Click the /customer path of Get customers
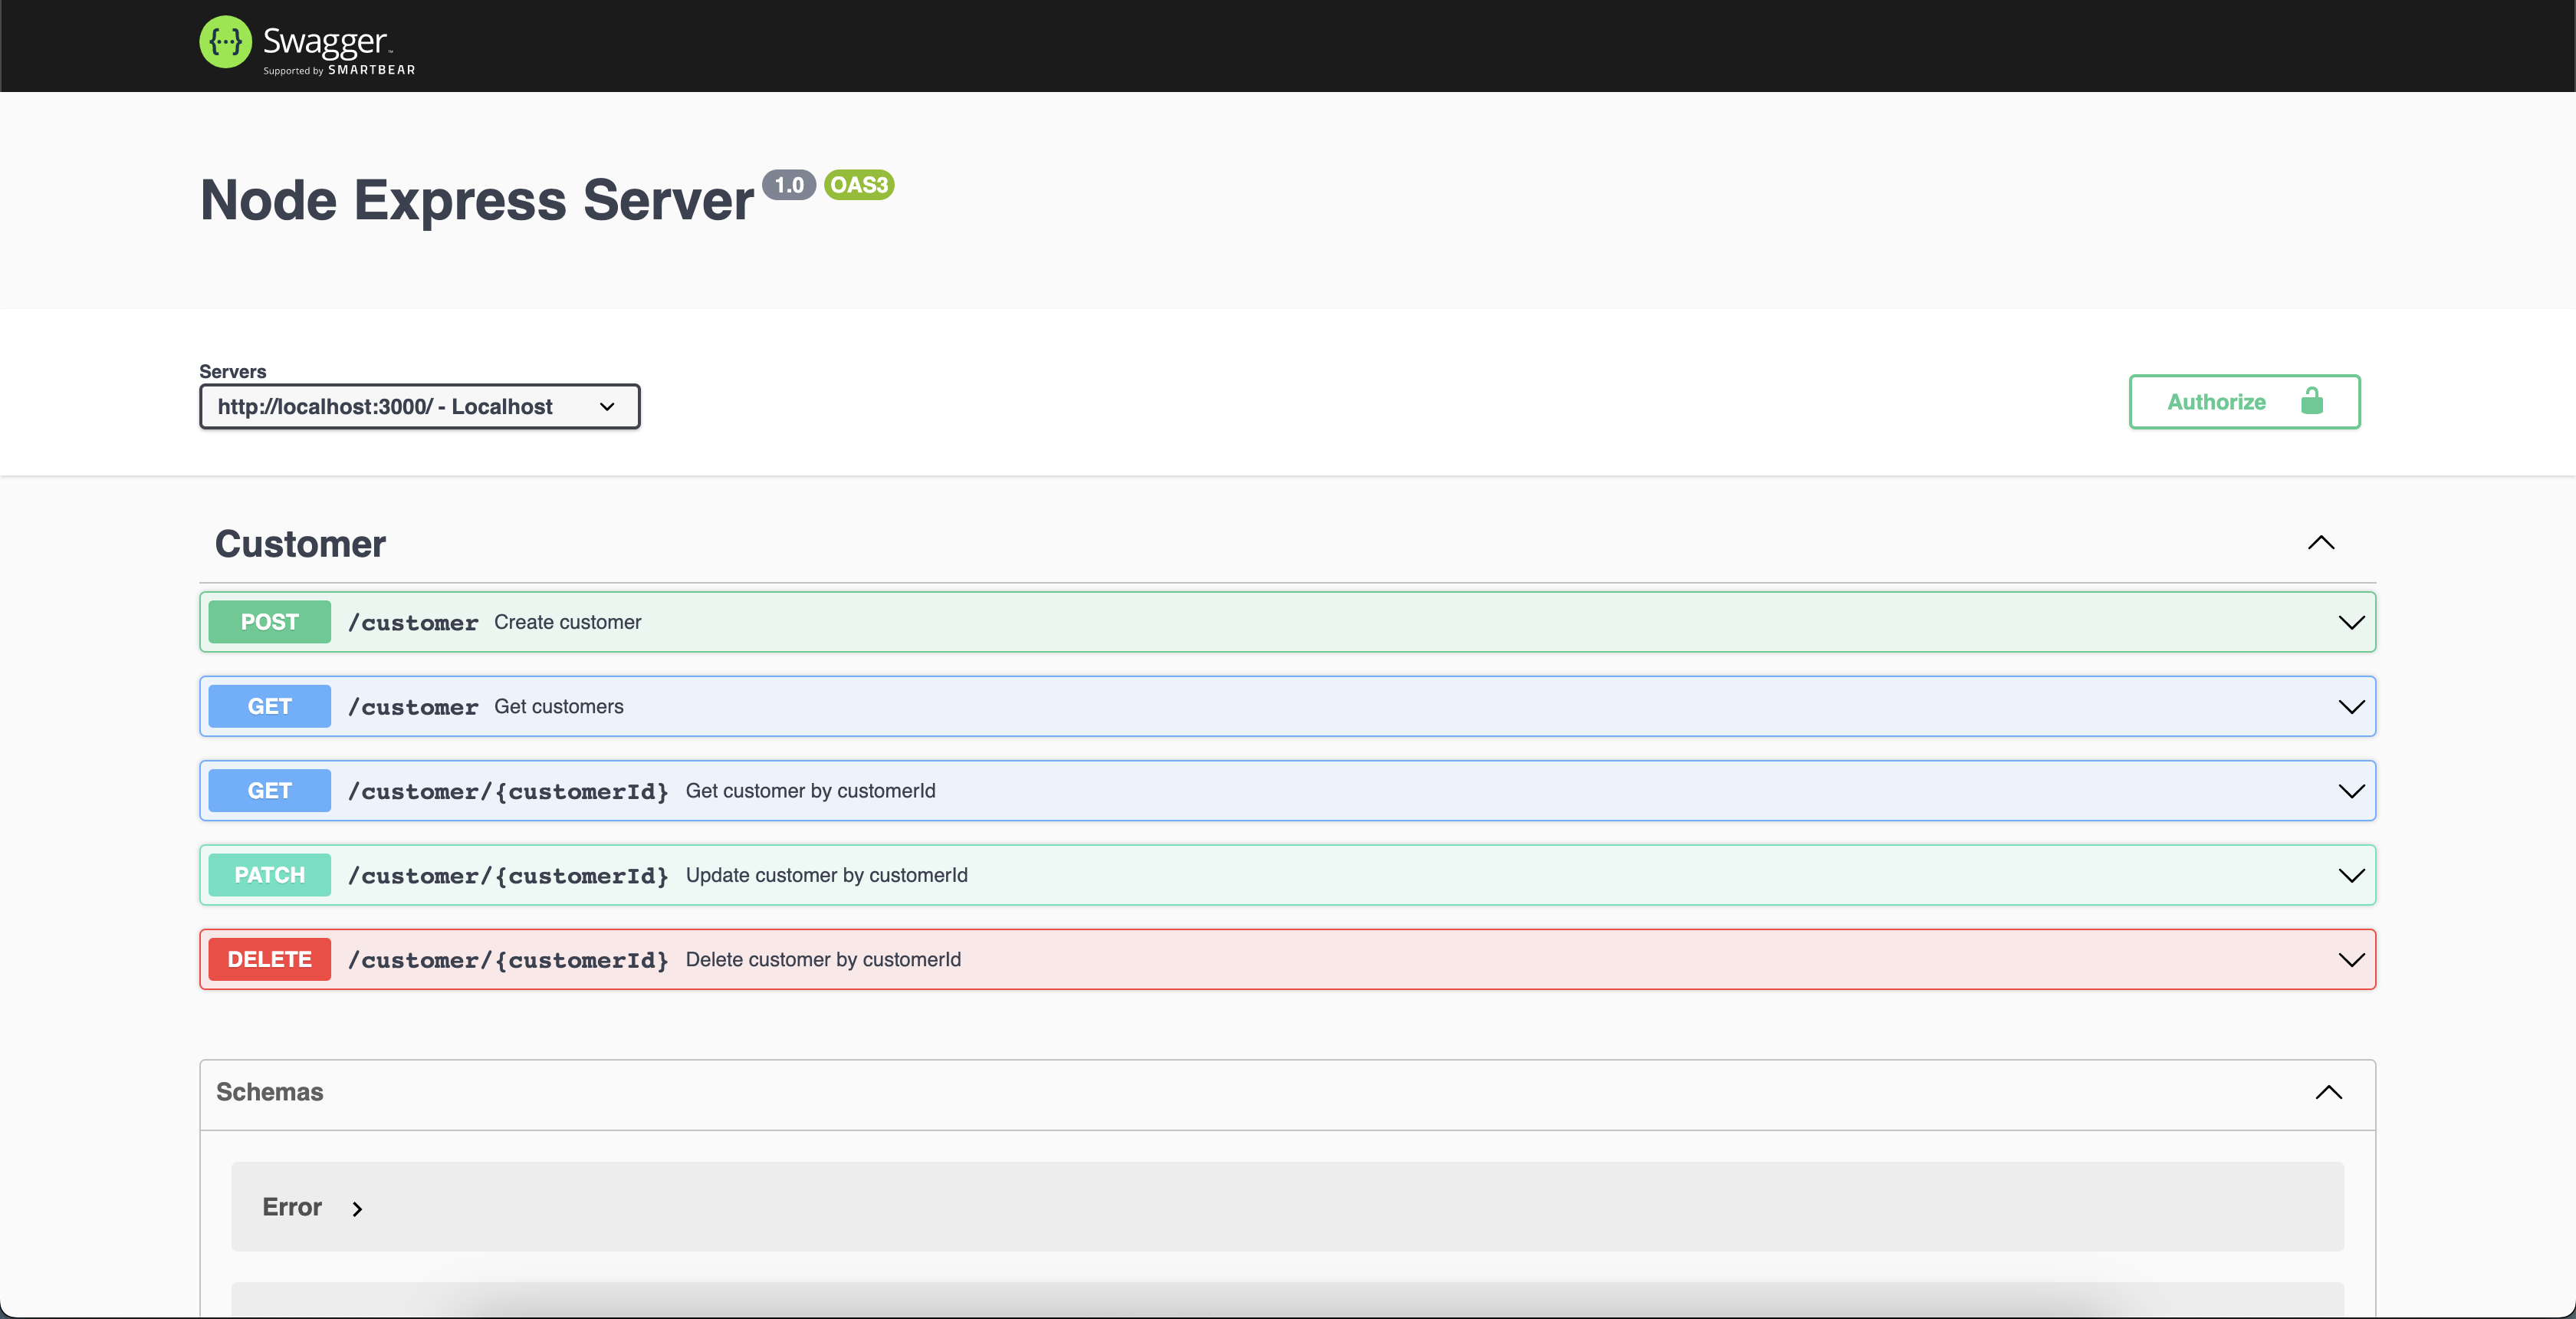 413,707
